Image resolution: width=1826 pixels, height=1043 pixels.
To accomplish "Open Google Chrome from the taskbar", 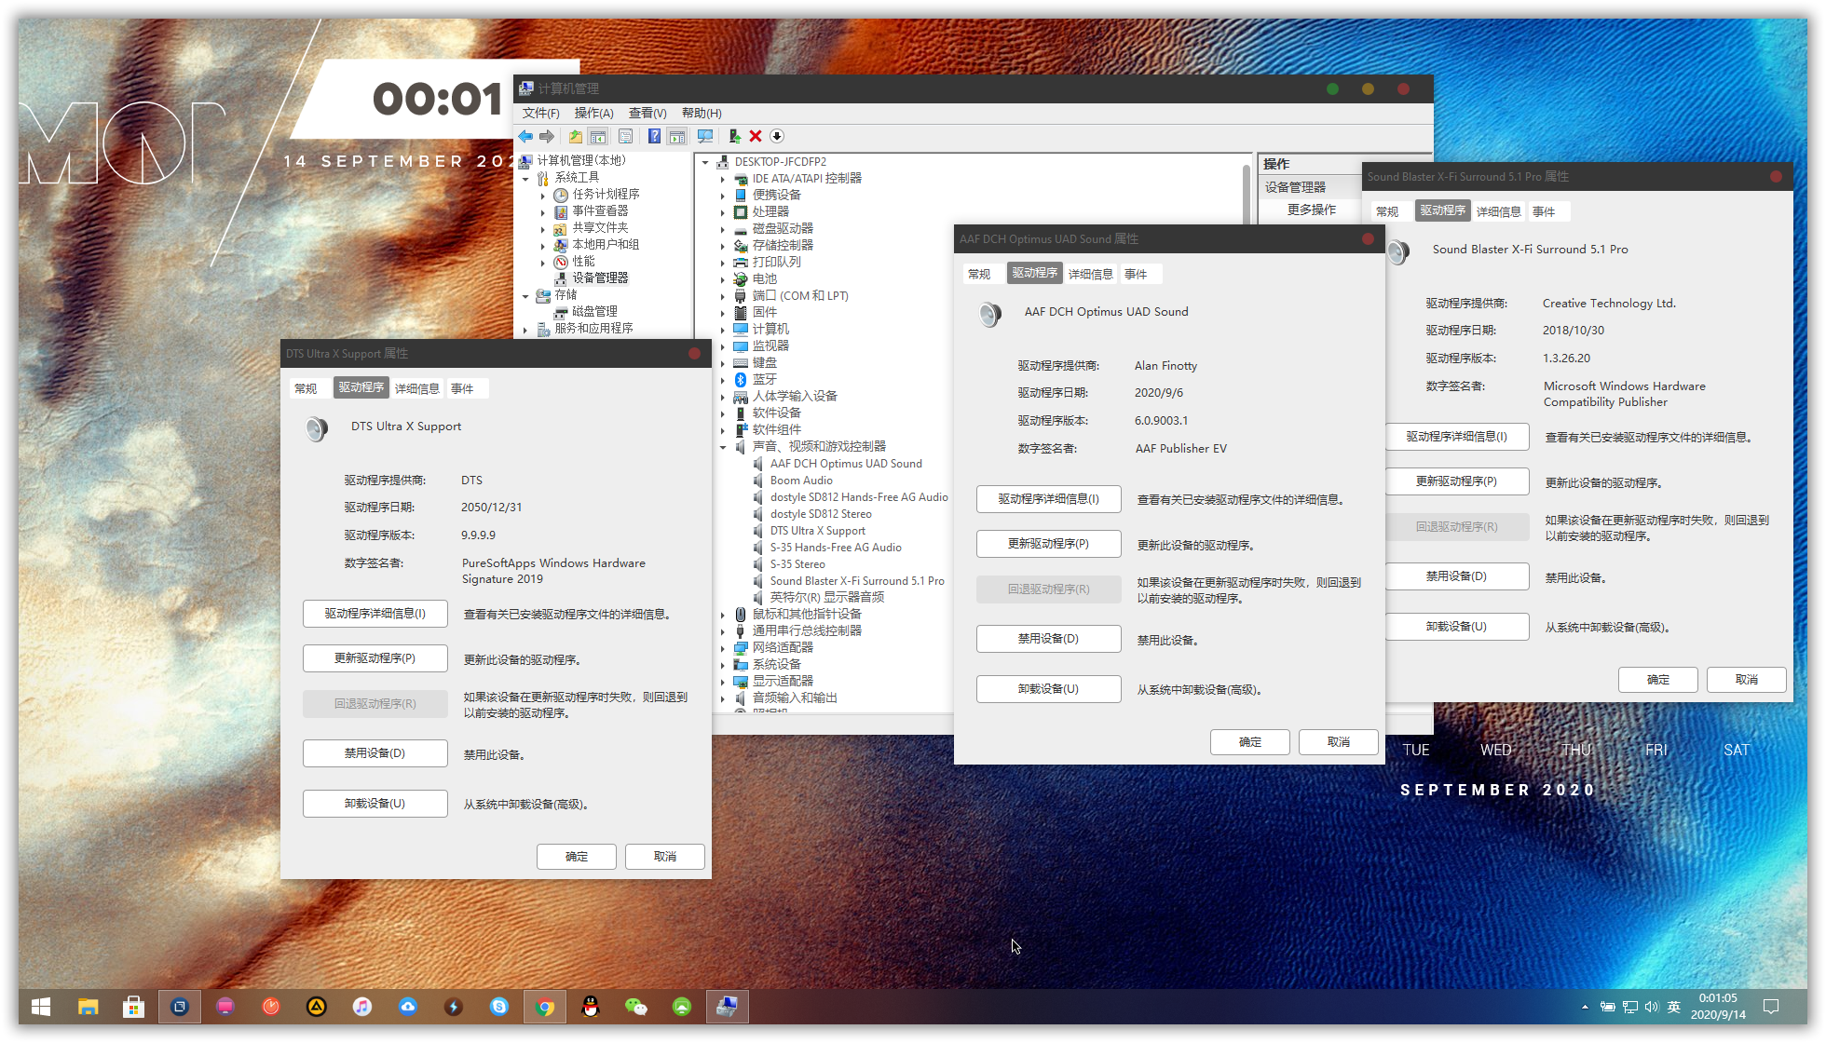I will click(x=545, y=1007).
